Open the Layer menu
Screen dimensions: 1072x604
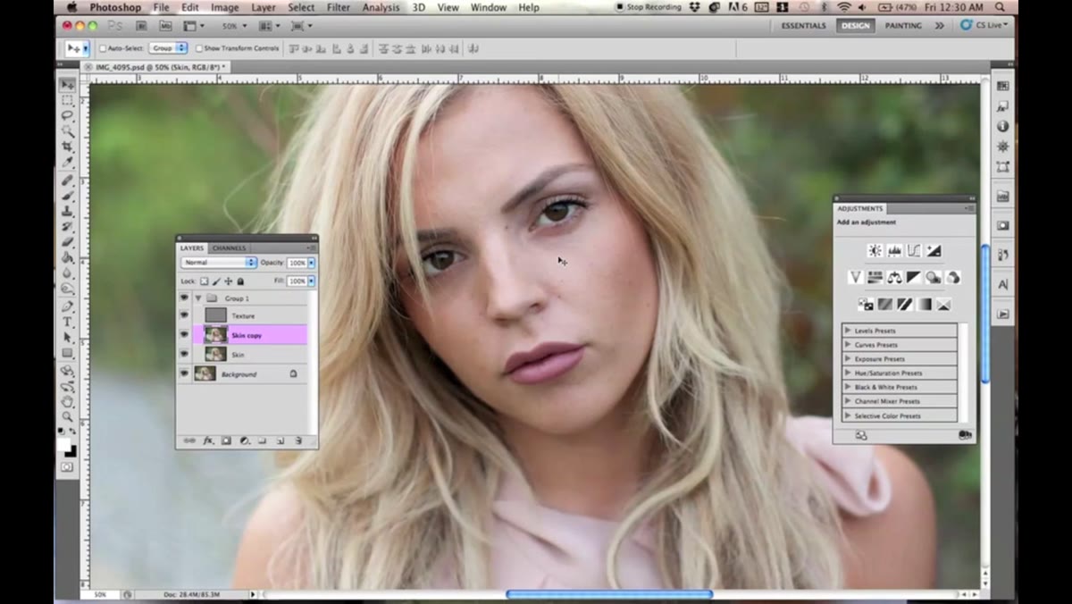(x=264, y=7)
